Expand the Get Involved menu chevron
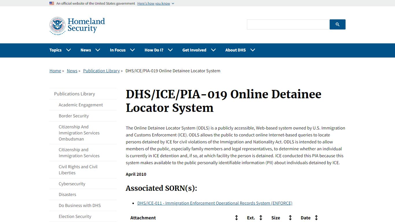This screenshot has width=395, height=222. coord(213,50)
